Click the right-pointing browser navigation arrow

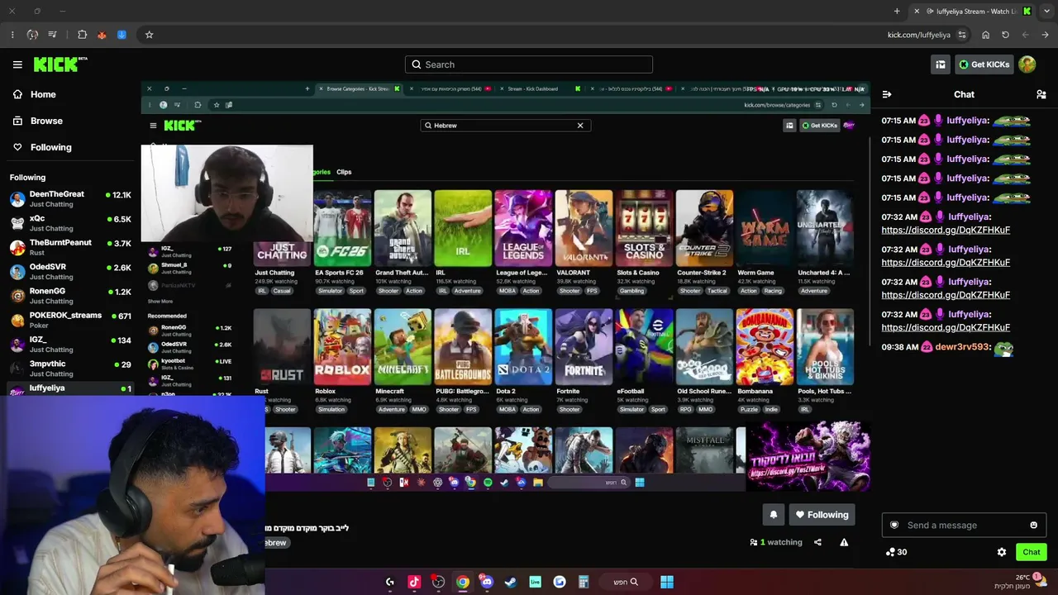click(1046, 35)
